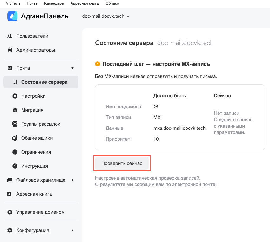This screenshot has height=242, width=270.
Task: Click the Администраторы crown icon
Action: tap(10, 50)
